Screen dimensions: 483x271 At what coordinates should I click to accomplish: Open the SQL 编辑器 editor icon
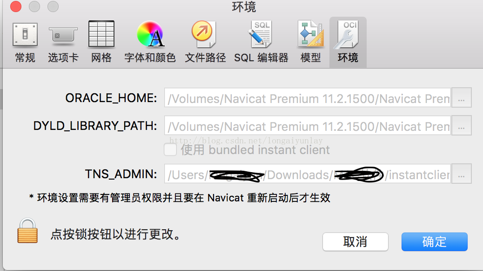pyautogui.click(x=261, y=42)
